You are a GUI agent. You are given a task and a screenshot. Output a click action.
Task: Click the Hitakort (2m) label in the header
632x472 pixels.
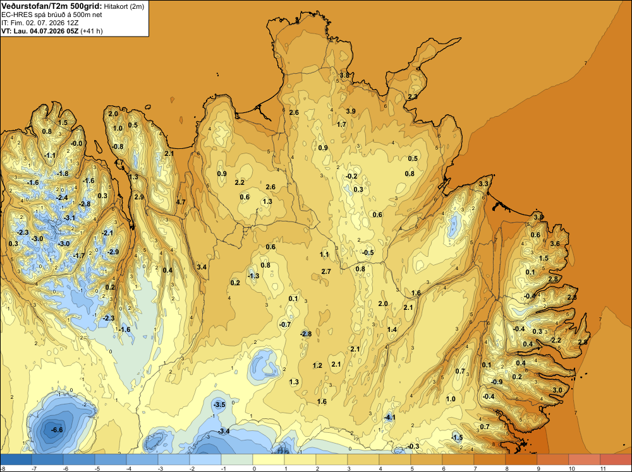pos(124,6)
